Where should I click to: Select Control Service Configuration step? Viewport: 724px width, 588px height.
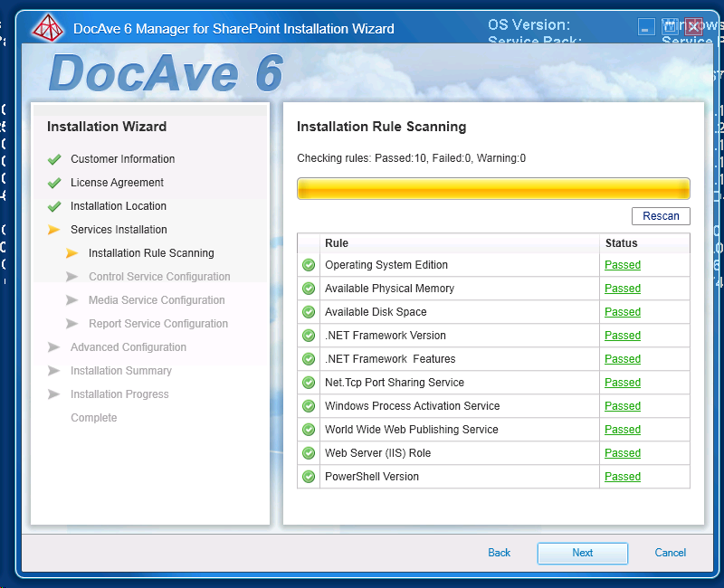click(159, 277)
